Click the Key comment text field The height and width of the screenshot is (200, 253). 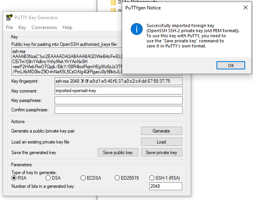(x=118, y=91)
